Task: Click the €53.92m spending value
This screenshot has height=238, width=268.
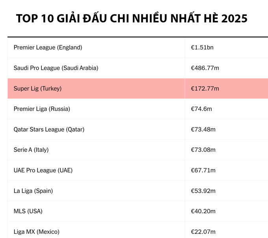Action: 203,191
